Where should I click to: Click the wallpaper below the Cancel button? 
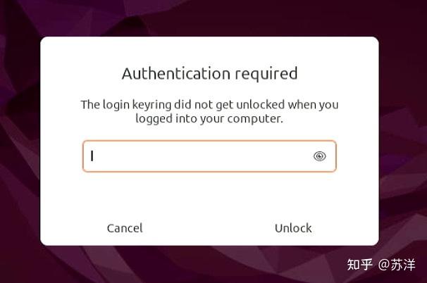[125, 265]
